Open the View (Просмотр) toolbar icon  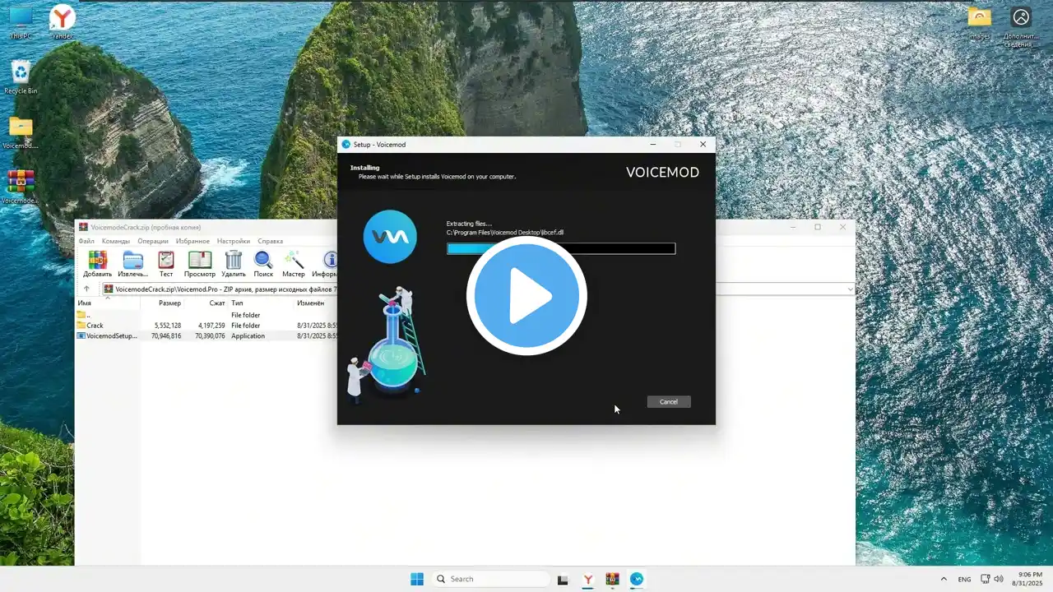click(200, 262)
